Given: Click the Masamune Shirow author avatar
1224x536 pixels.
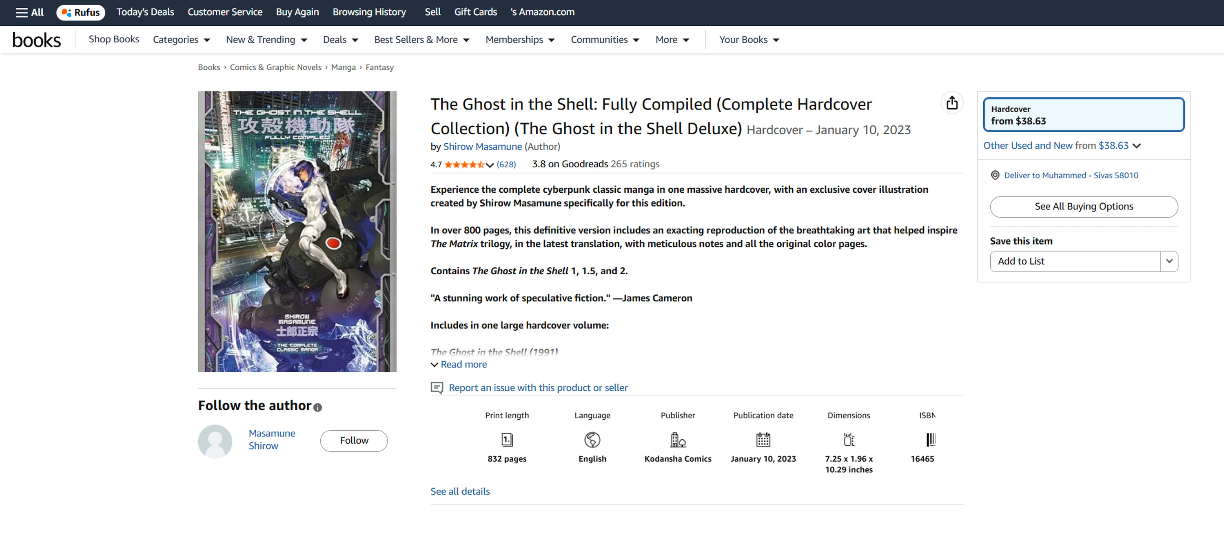Looking at the screenshot, I should (215, 441).
